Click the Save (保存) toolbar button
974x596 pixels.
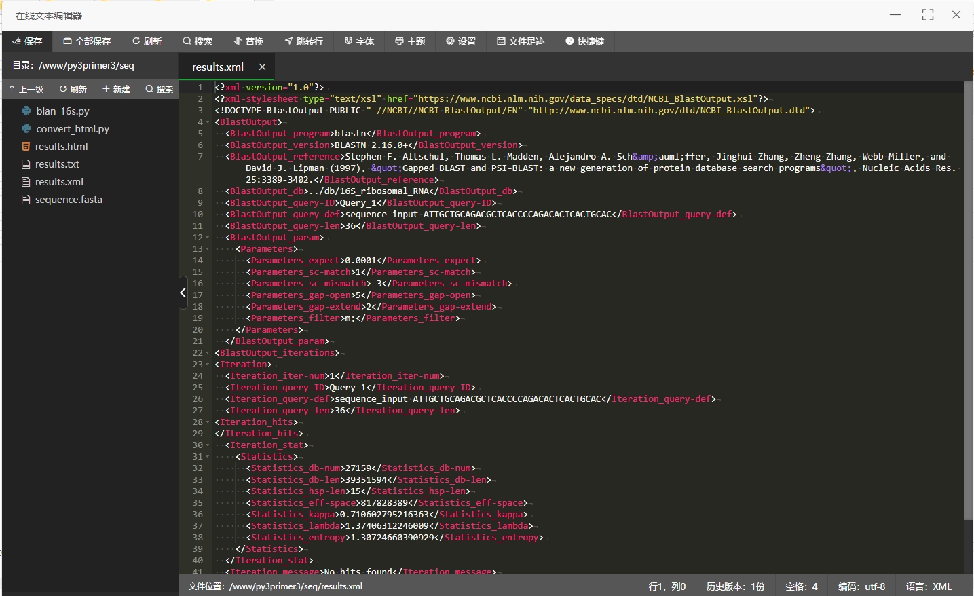coord(28,41)
